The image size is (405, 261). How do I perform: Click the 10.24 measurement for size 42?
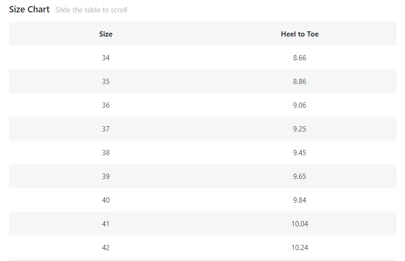click(300, 248)
